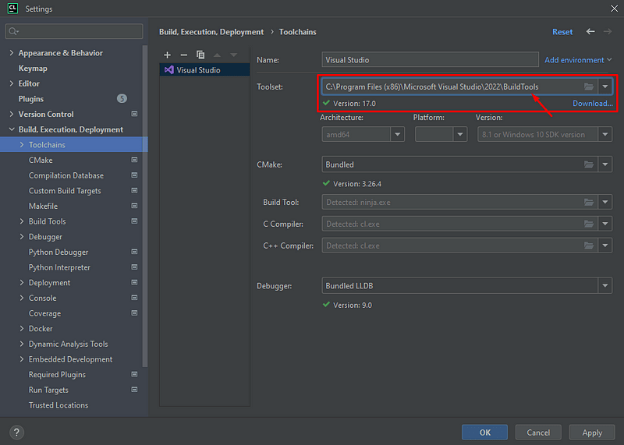Select Keymap in settings tree
The image size is (624, 445).
click(33, 69)
